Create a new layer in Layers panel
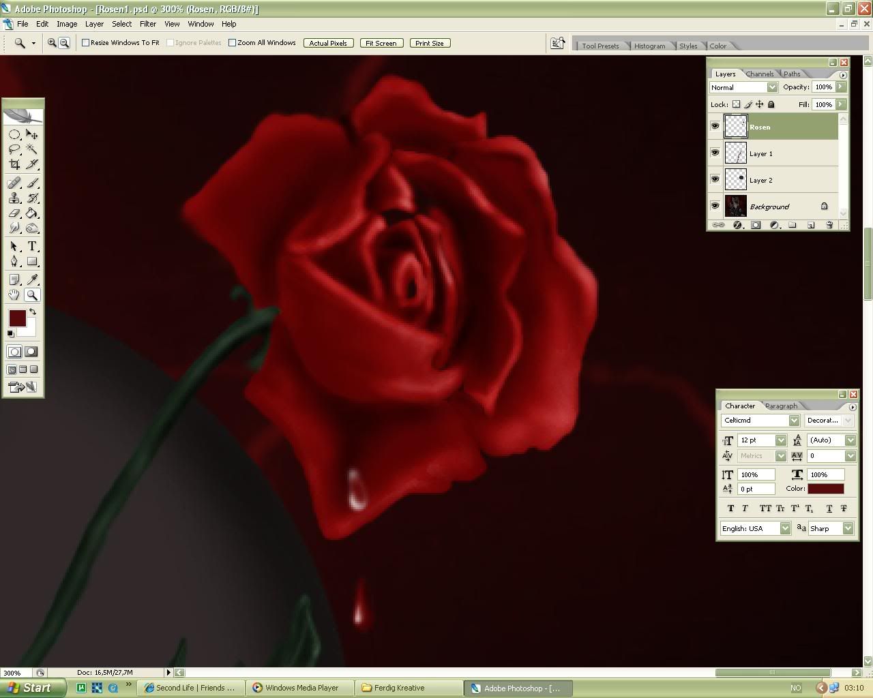Viewport: 873px width, 698px height. coord(811,225)
